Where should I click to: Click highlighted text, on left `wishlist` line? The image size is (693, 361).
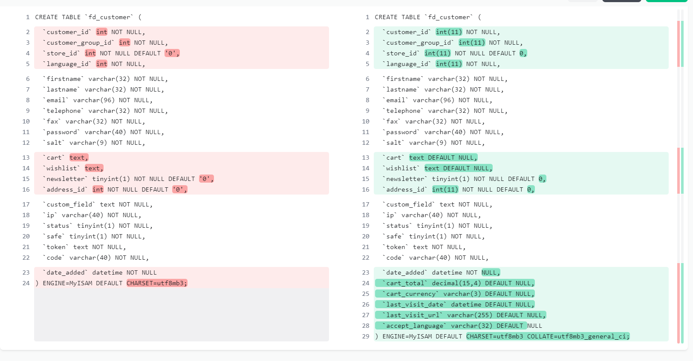[94, 168]
